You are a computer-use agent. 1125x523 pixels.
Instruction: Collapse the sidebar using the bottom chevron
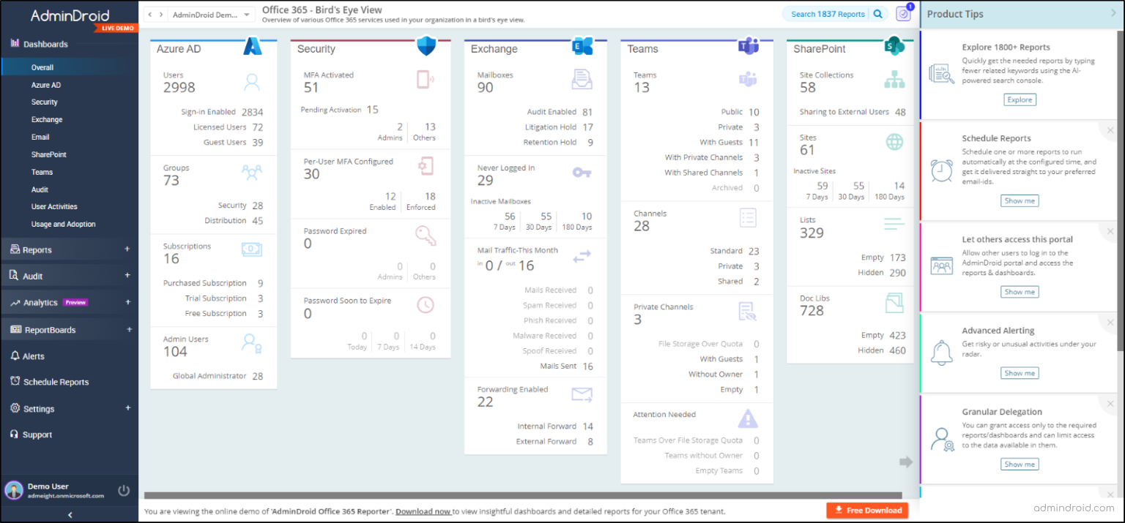click(69, 514)
